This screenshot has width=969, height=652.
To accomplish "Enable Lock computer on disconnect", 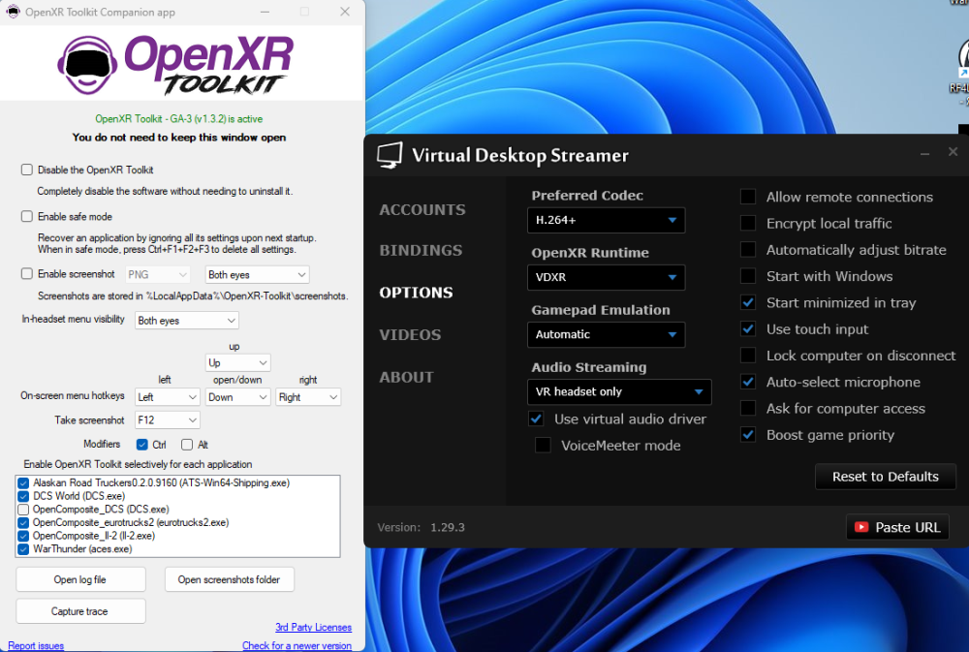I will pos(748,356).
